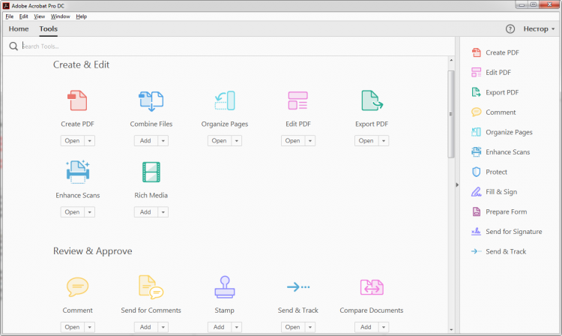562x336 pixels.
Task: Open the Edit menu
Action: point(24,16)
